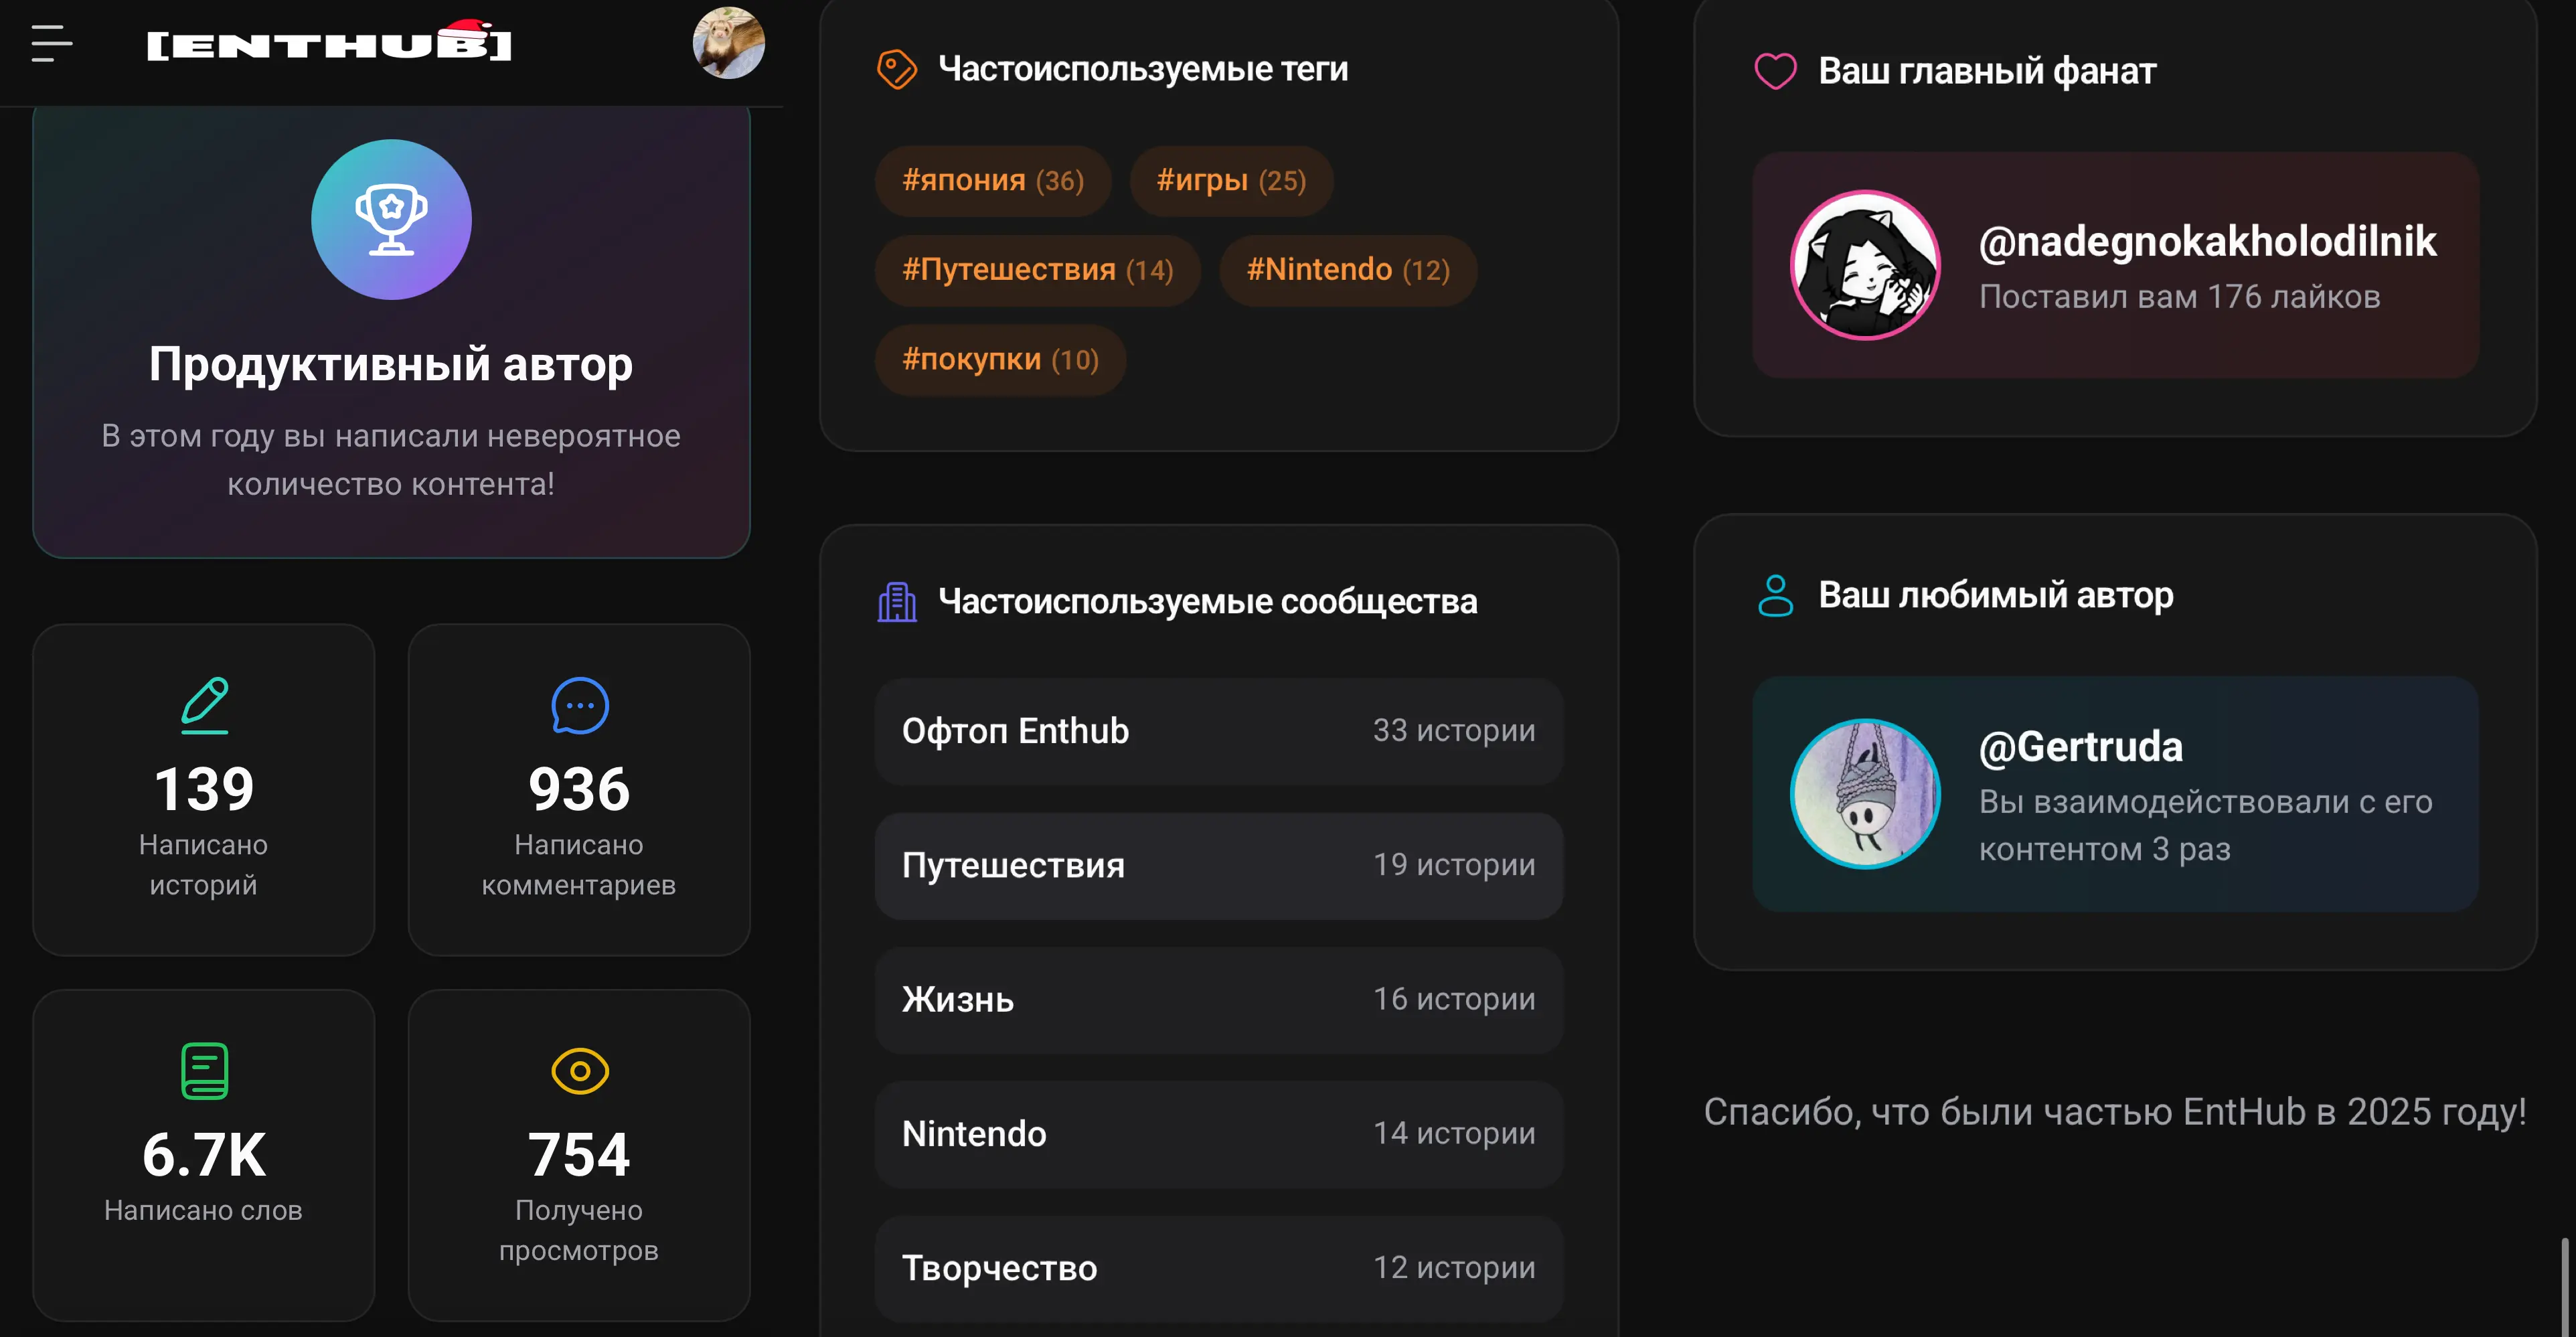Open the hamburger menu icon

(52, 44)
